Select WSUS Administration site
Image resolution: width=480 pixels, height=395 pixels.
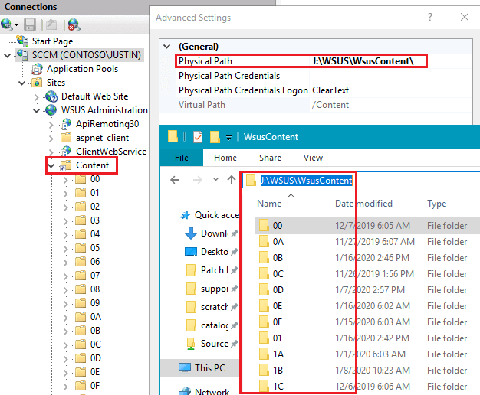click(104, 110)
